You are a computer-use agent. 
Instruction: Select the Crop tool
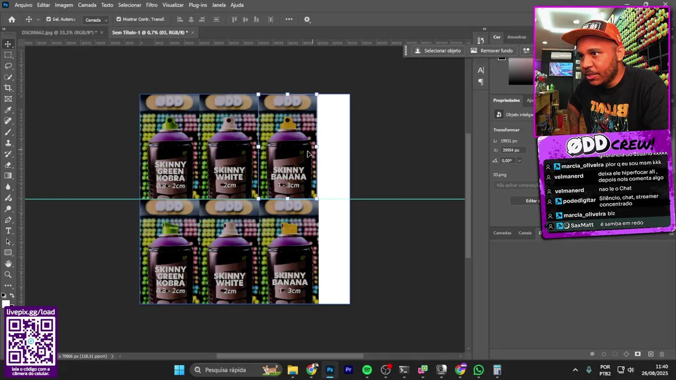click(8, 88)
